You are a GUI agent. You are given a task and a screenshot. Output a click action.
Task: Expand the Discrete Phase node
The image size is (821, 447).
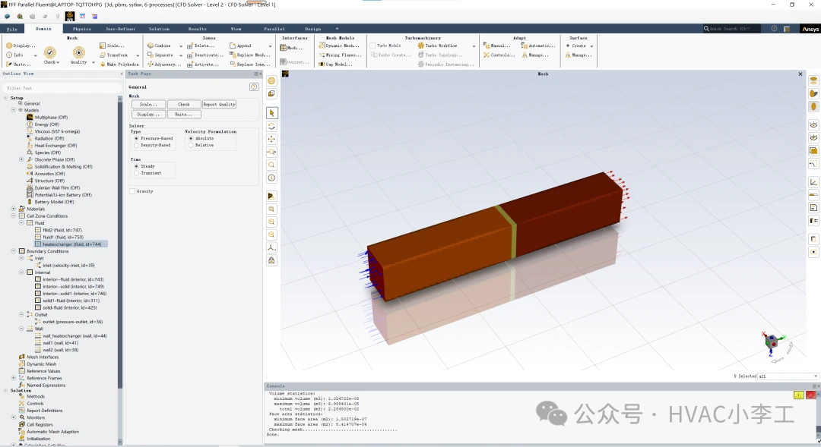point(21,159)
